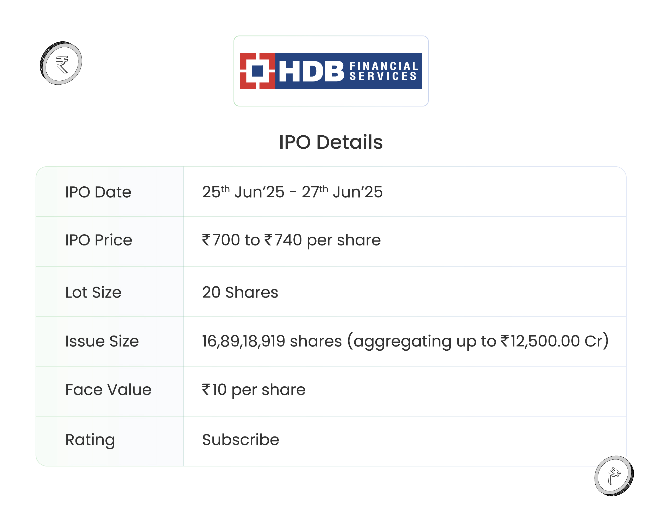The width and height of the screenshot is (662, 524).
Task: Click the Lot Size label
Action: pyautogui.click(x=93, y=292)
